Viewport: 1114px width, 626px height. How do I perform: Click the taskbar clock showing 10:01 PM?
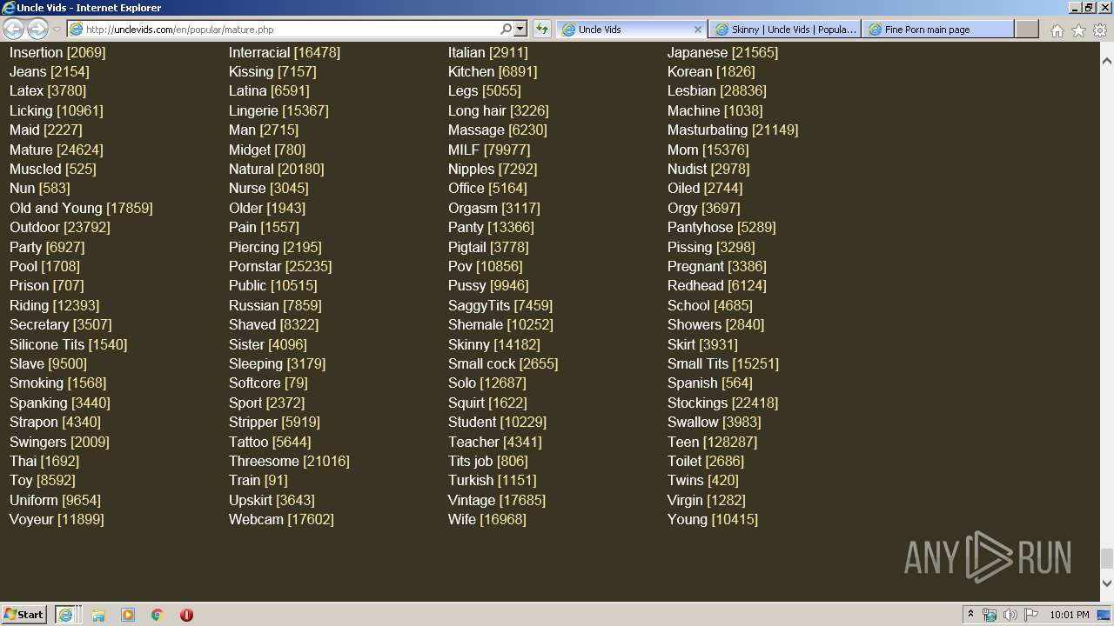click(x=1070, y=615)
